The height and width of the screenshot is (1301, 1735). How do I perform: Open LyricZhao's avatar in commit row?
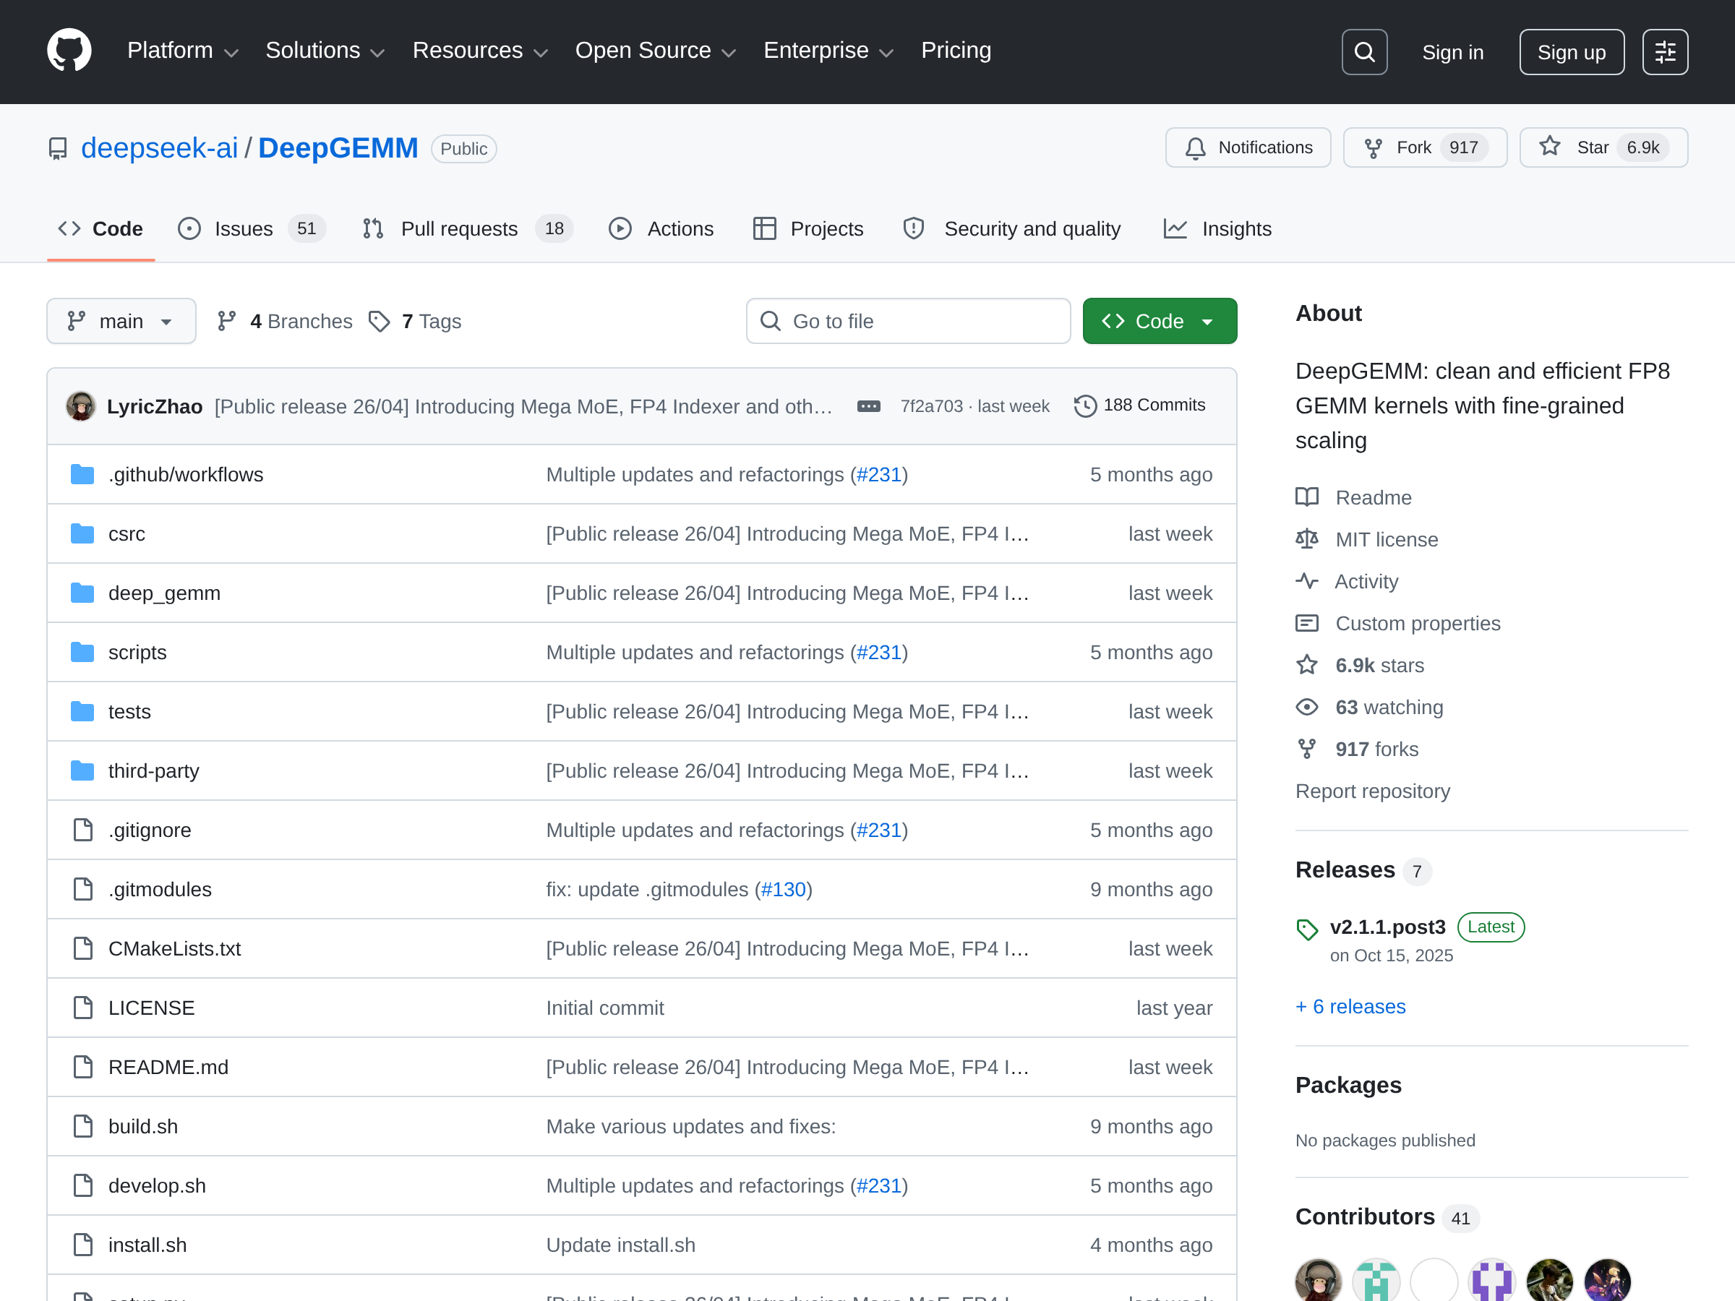[x=81, y=406]
